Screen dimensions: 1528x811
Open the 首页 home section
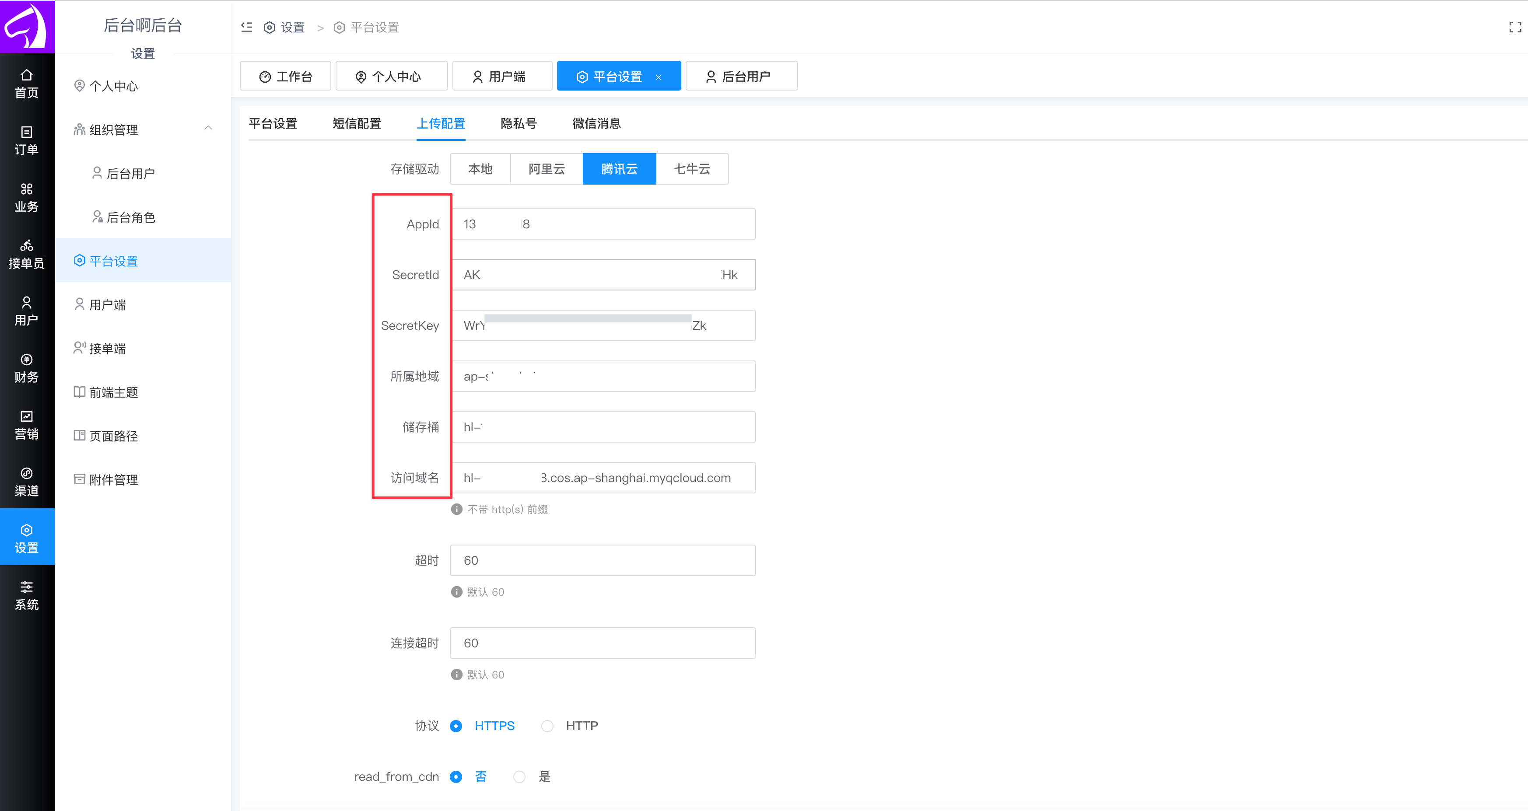coord(27,84)
